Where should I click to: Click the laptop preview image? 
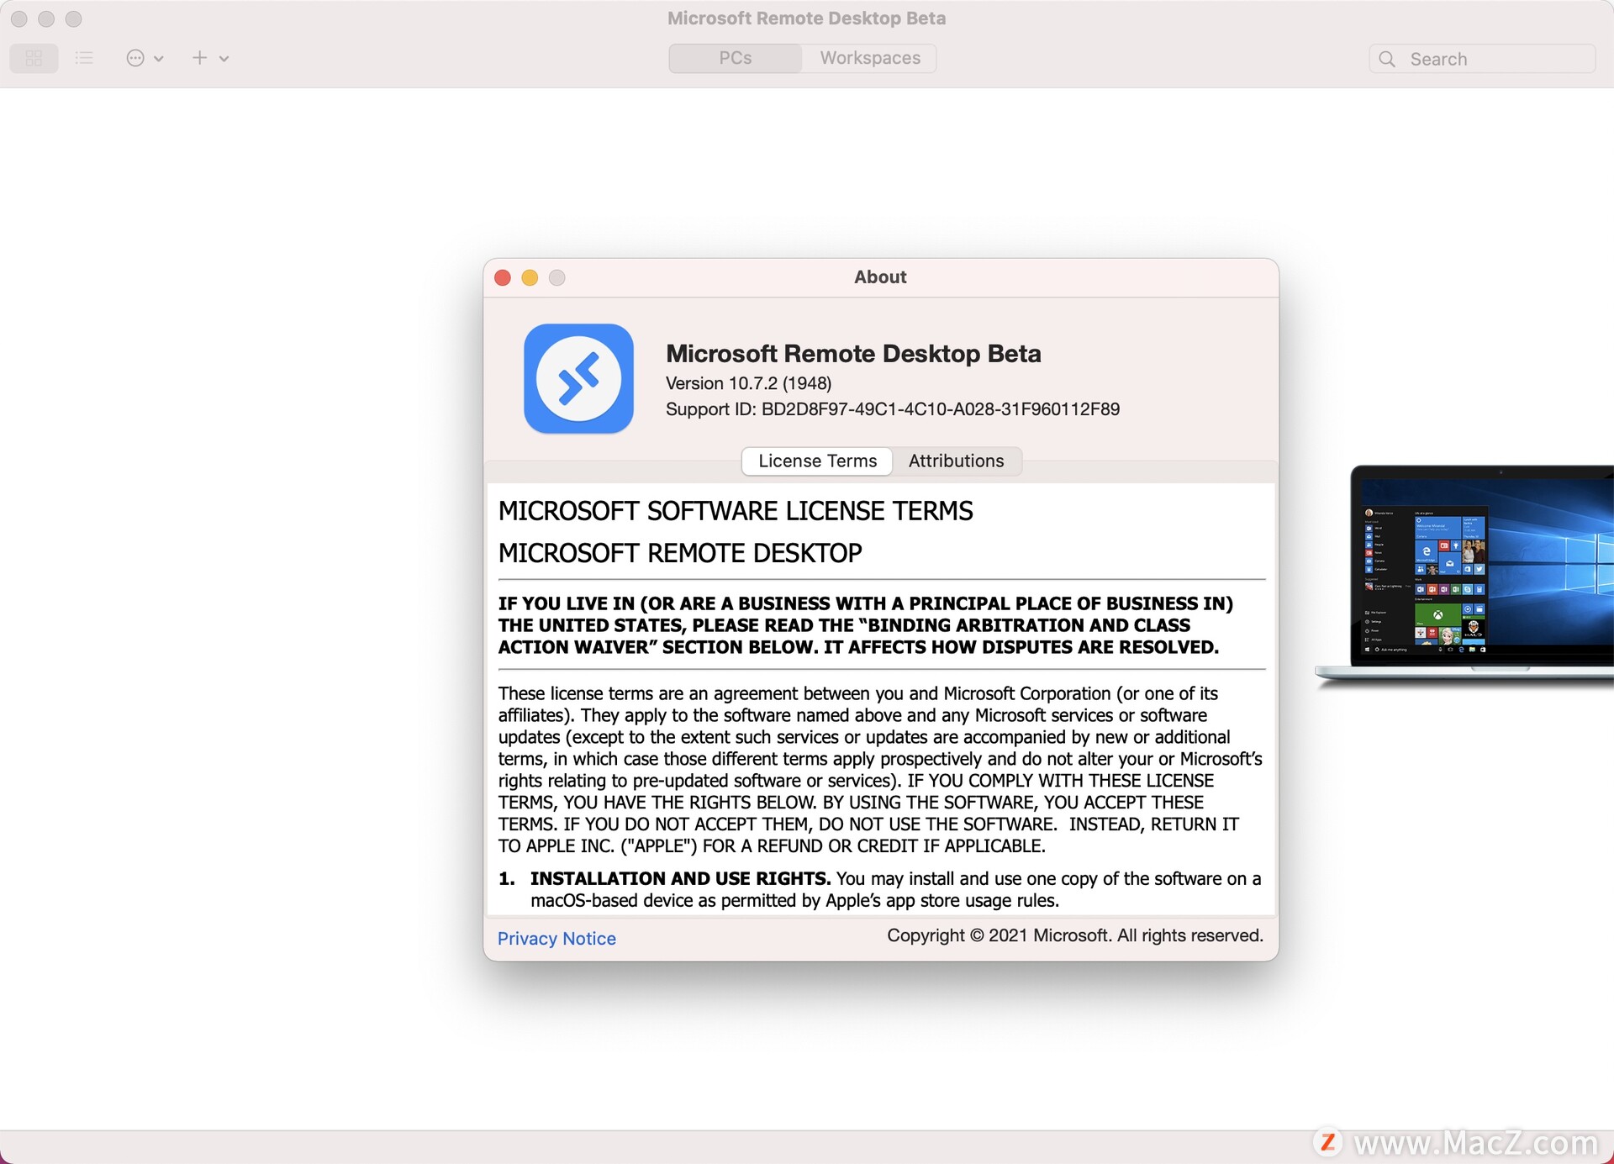[x=1464, y=576]
